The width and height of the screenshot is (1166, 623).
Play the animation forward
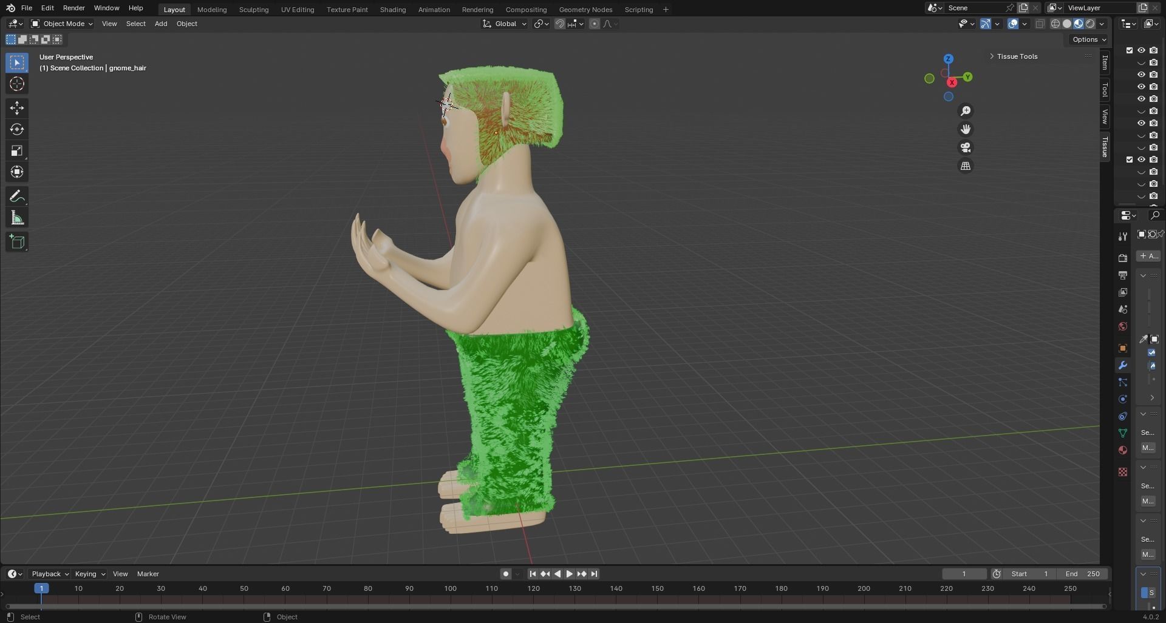pyautogui.click(x=569, y=574)
